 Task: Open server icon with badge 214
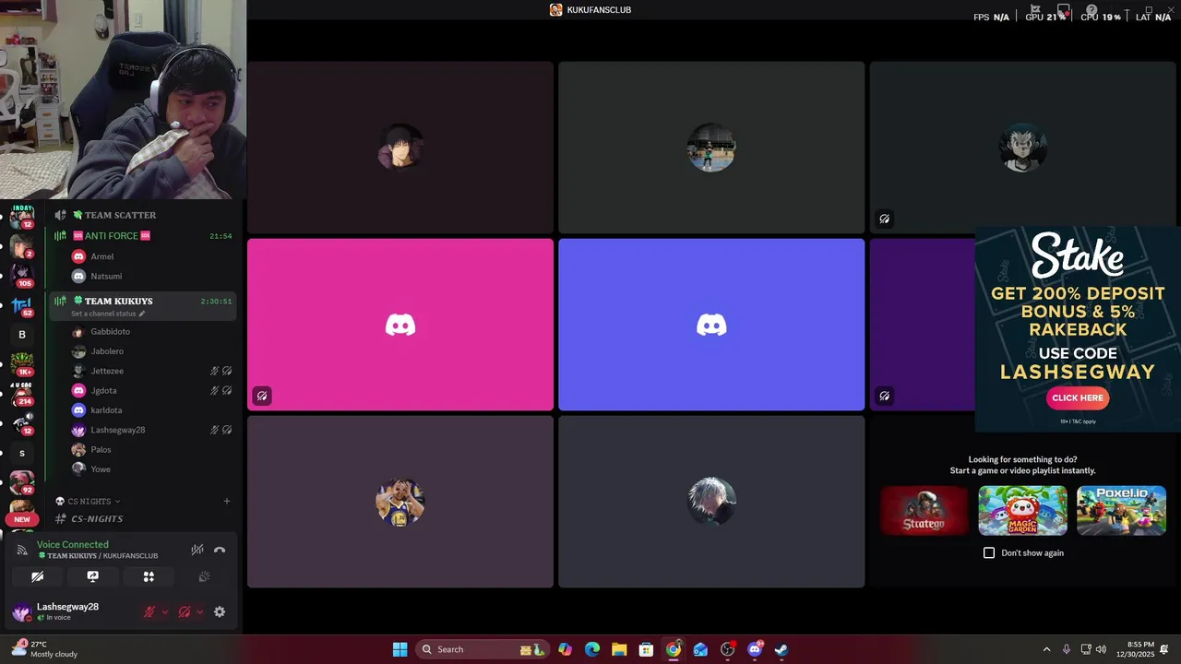pos(22,394)
